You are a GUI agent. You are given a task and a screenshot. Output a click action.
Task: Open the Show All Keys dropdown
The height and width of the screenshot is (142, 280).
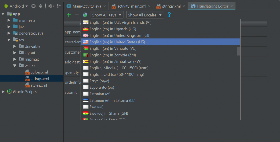[107, 15]
